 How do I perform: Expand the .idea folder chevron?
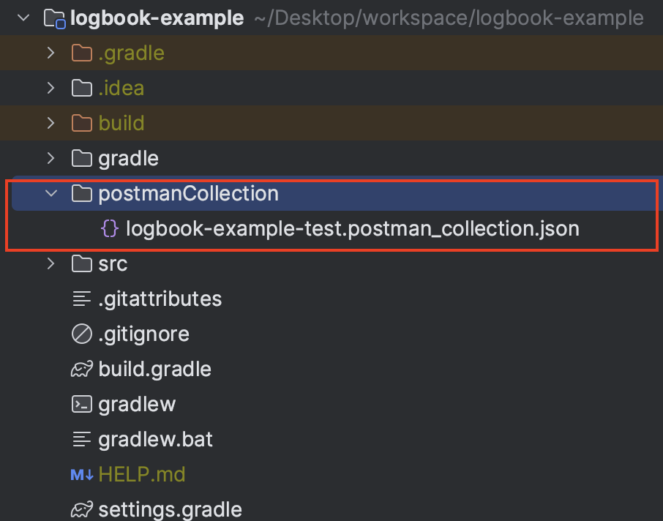(50, 89)
